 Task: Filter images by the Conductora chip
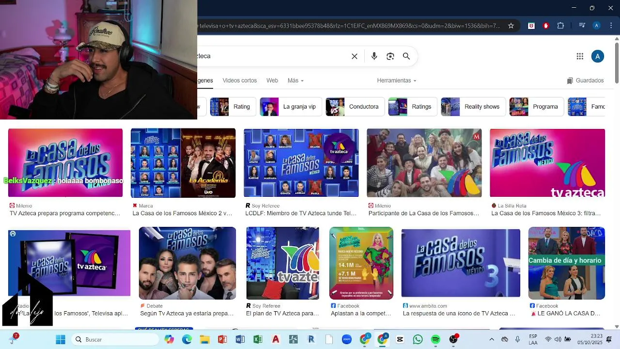355,107
